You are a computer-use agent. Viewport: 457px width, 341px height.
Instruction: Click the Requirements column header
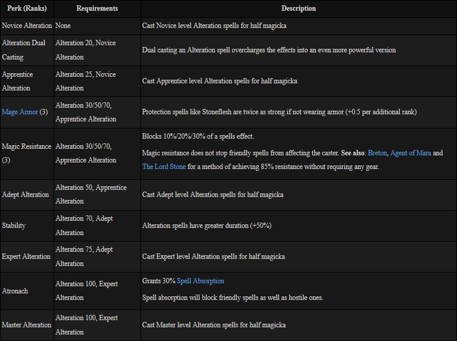coord(97,8)
